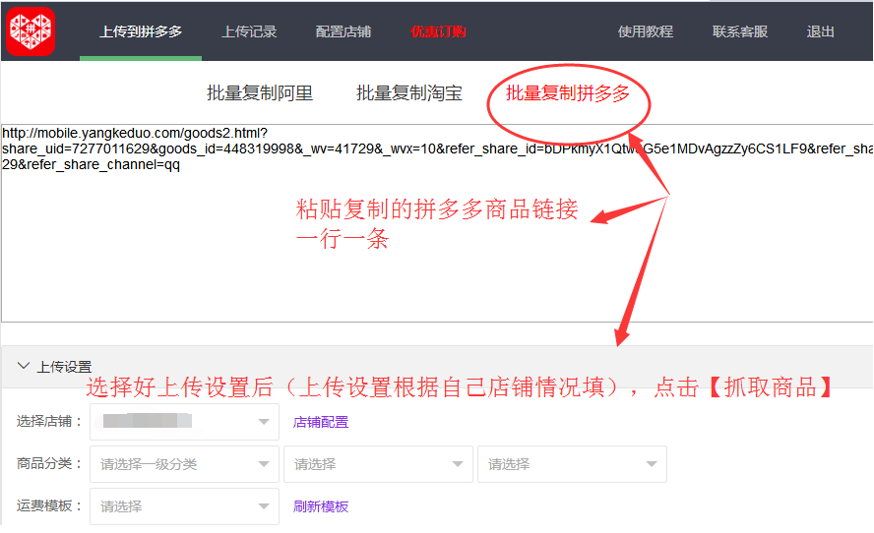Image resolution: width=874 pixels, height=533 pixels.
Task: Click 联系客服 in top navigation
Action: (740, 31)
